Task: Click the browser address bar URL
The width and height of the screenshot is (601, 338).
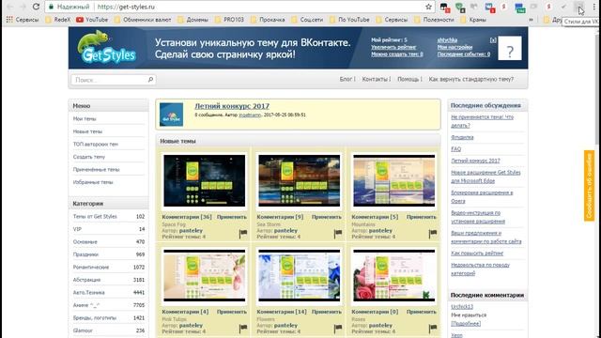Action: (126, 7)
